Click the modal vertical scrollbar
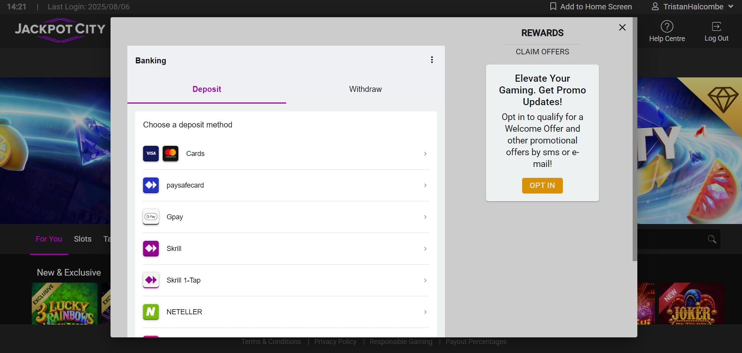This screenshot has width=742, height=353. 635,139
